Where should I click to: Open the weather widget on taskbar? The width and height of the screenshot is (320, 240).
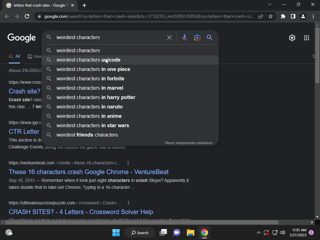click(x=9, y=232)
